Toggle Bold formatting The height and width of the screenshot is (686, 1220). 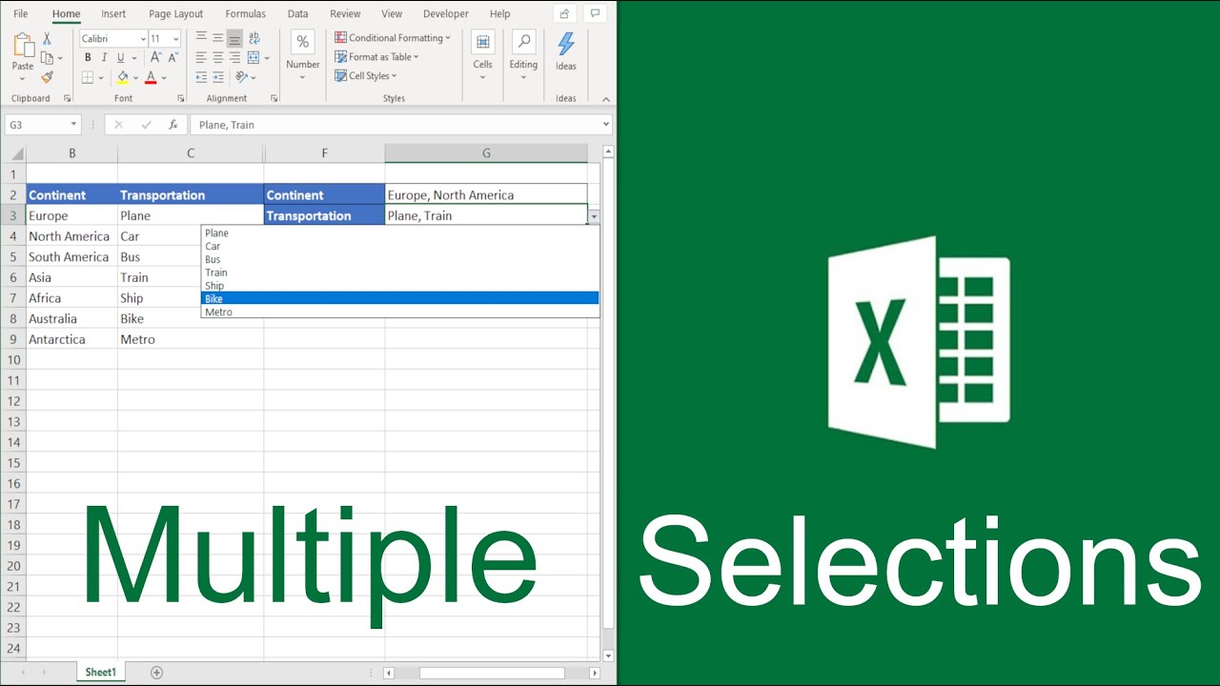coord(88,57)
